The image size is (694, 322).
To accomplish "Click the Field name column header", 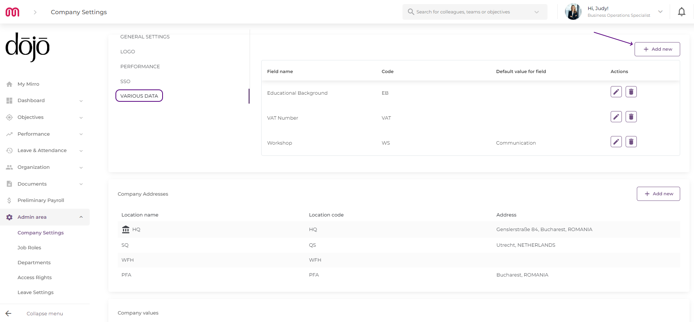I will 280,72.
